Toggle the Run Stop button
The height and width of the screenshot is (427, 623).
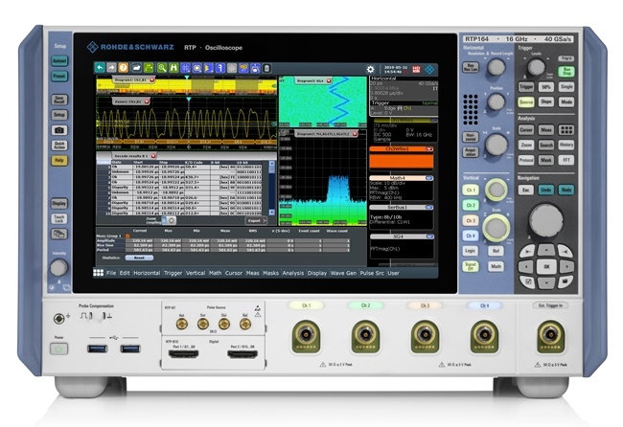[566, 73]
